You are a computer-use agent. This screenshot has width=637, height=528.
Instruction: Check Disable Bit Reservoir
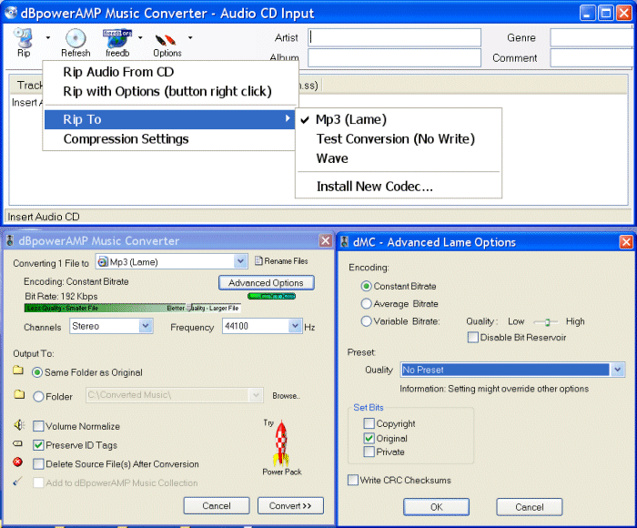[x=473, y=338]
